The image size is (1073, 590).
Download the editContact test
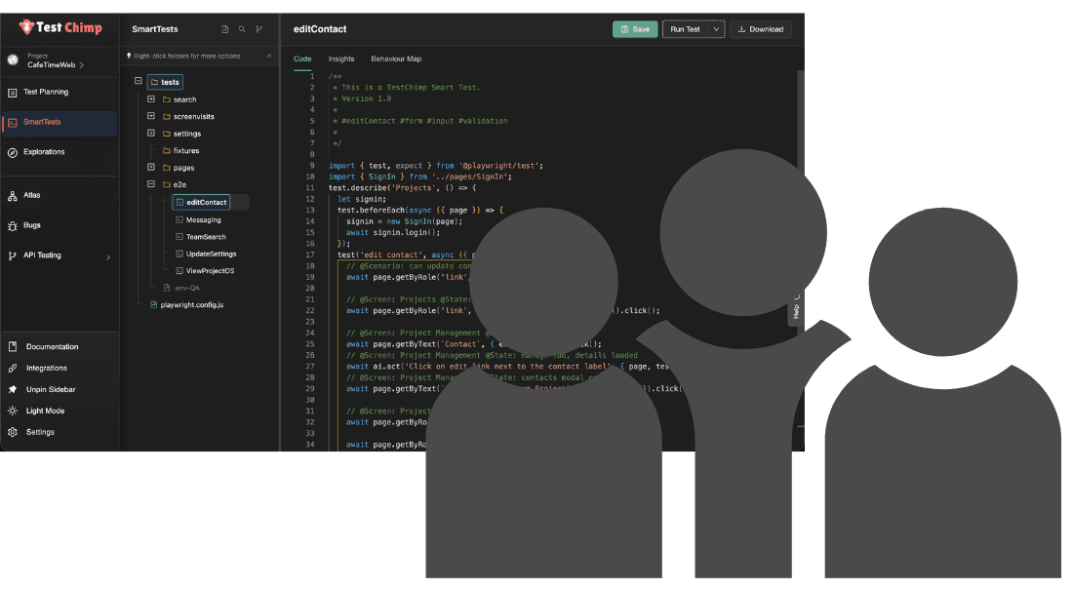click(760, 29)
